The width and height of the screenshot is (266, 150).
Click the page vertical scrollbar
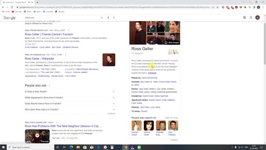click(x=265, y=44)
